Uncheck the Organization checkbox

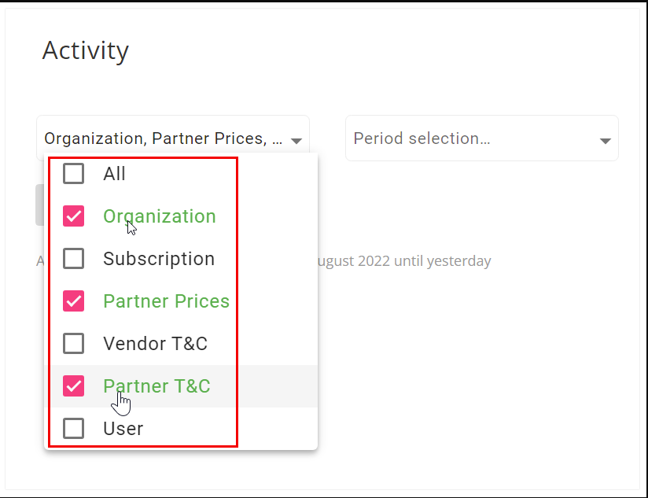pyautogui.click(x=74, y=216)
